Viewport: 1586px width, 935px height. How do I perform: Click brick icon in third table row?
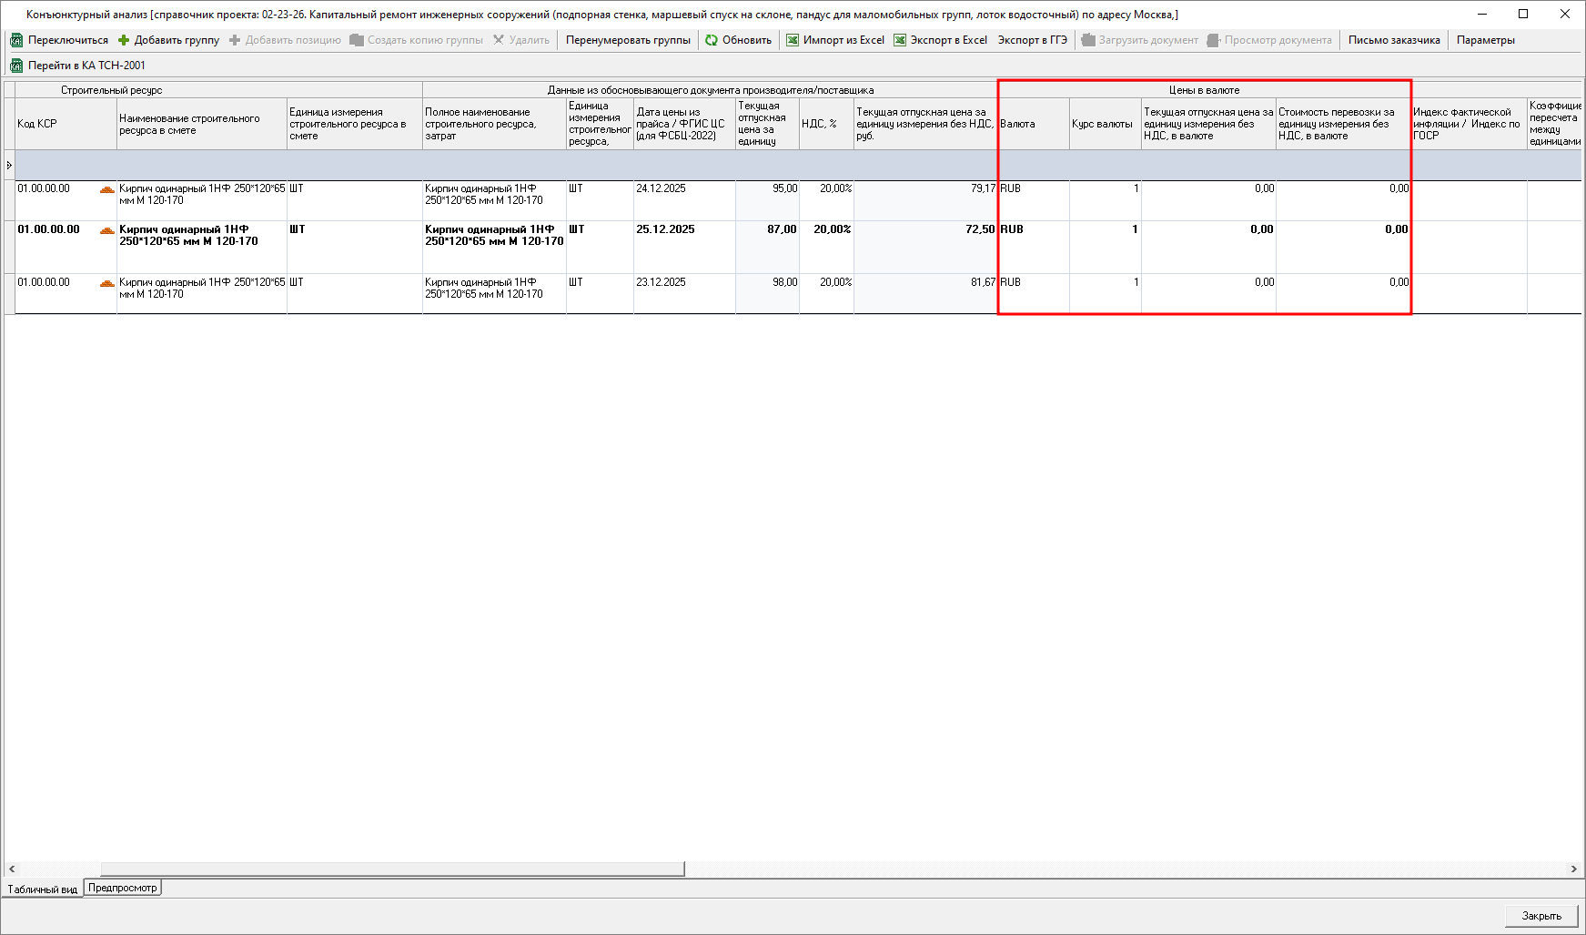click(x=107, y=283)
